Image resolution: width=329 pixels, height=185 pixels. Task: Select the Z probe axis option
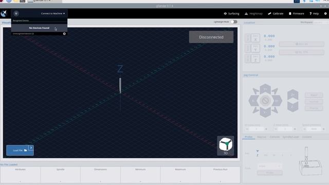click(258, 155)
